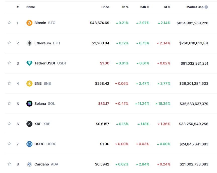Select the Ethereum logo icon
The width and height of the screenshot is (217, 173).
(x=29, y=43)
